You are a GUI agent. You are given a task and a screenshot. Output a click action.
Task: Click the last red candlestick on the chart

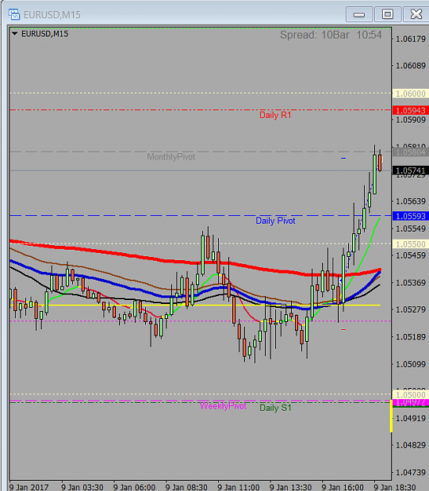(x=380, y=163)
